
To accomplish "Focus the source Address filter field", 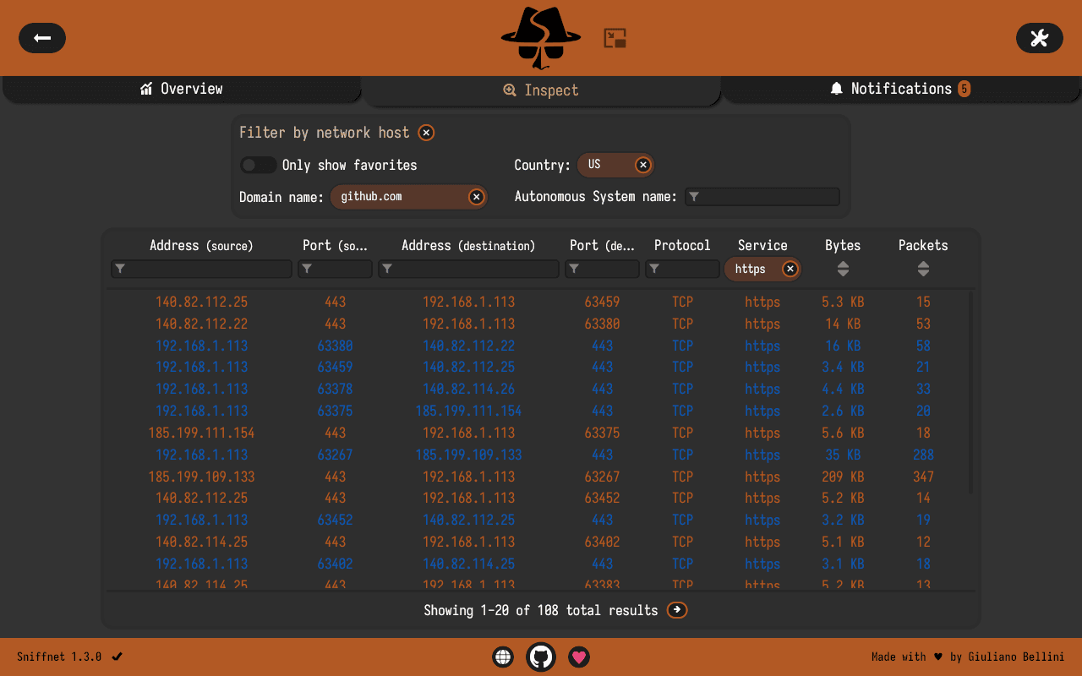I will click(201, 269).
